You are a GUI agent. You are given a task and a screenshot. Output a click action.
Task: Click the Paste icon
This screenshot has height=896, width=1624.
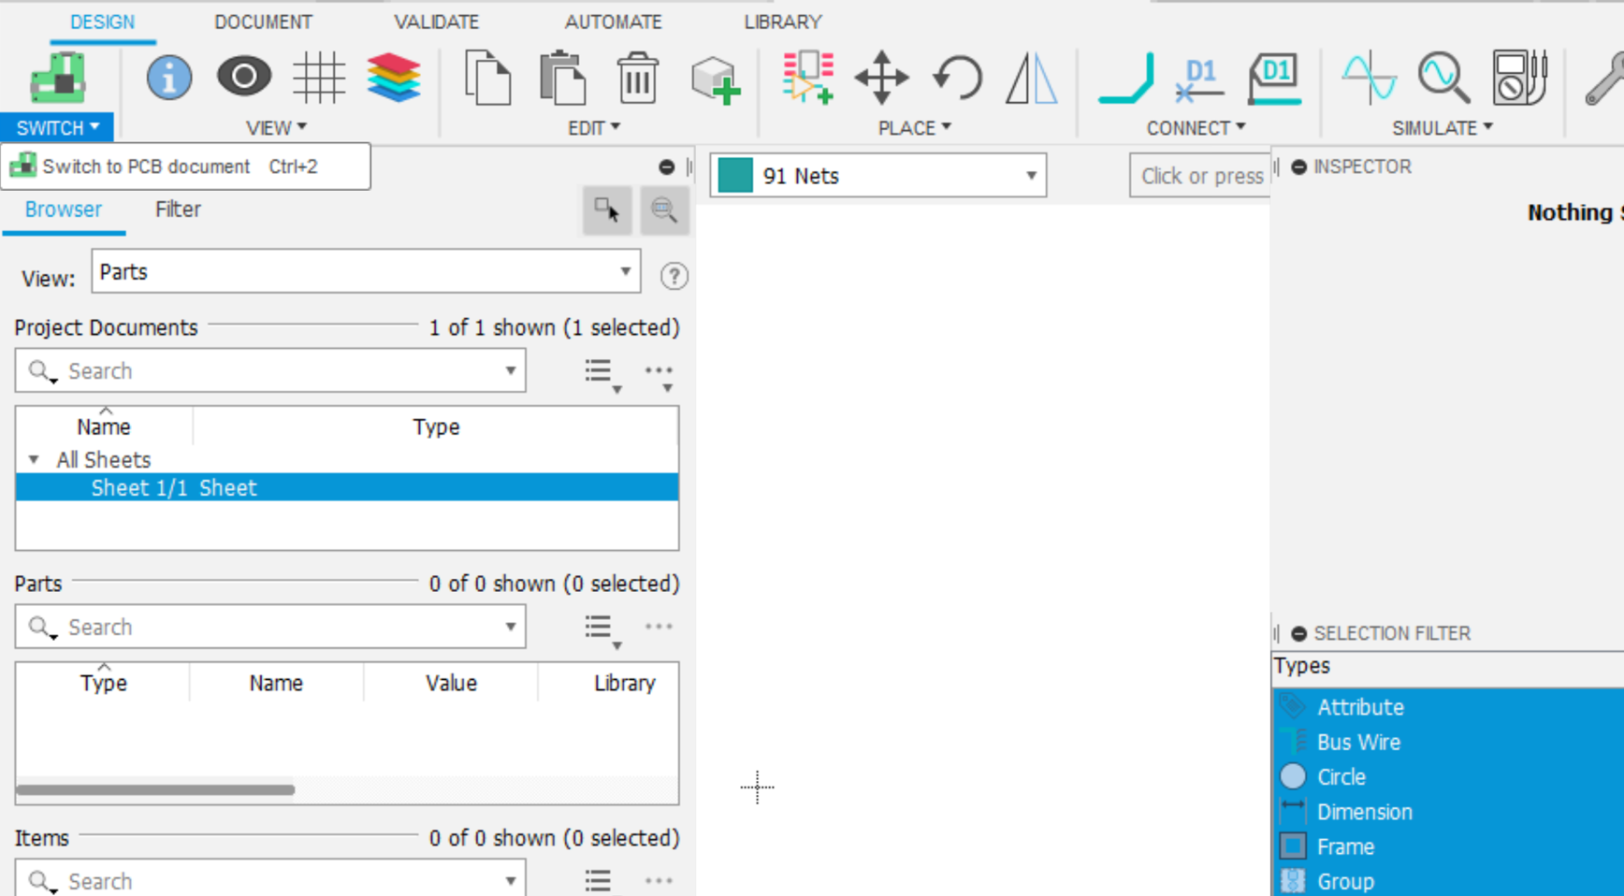pos(561,79)
